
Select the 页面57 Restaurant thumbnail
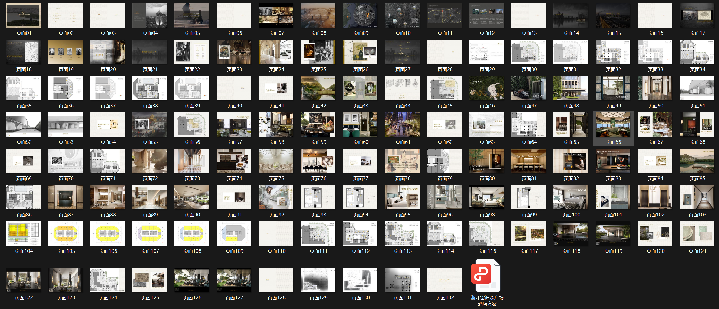(x=234, y=125)
